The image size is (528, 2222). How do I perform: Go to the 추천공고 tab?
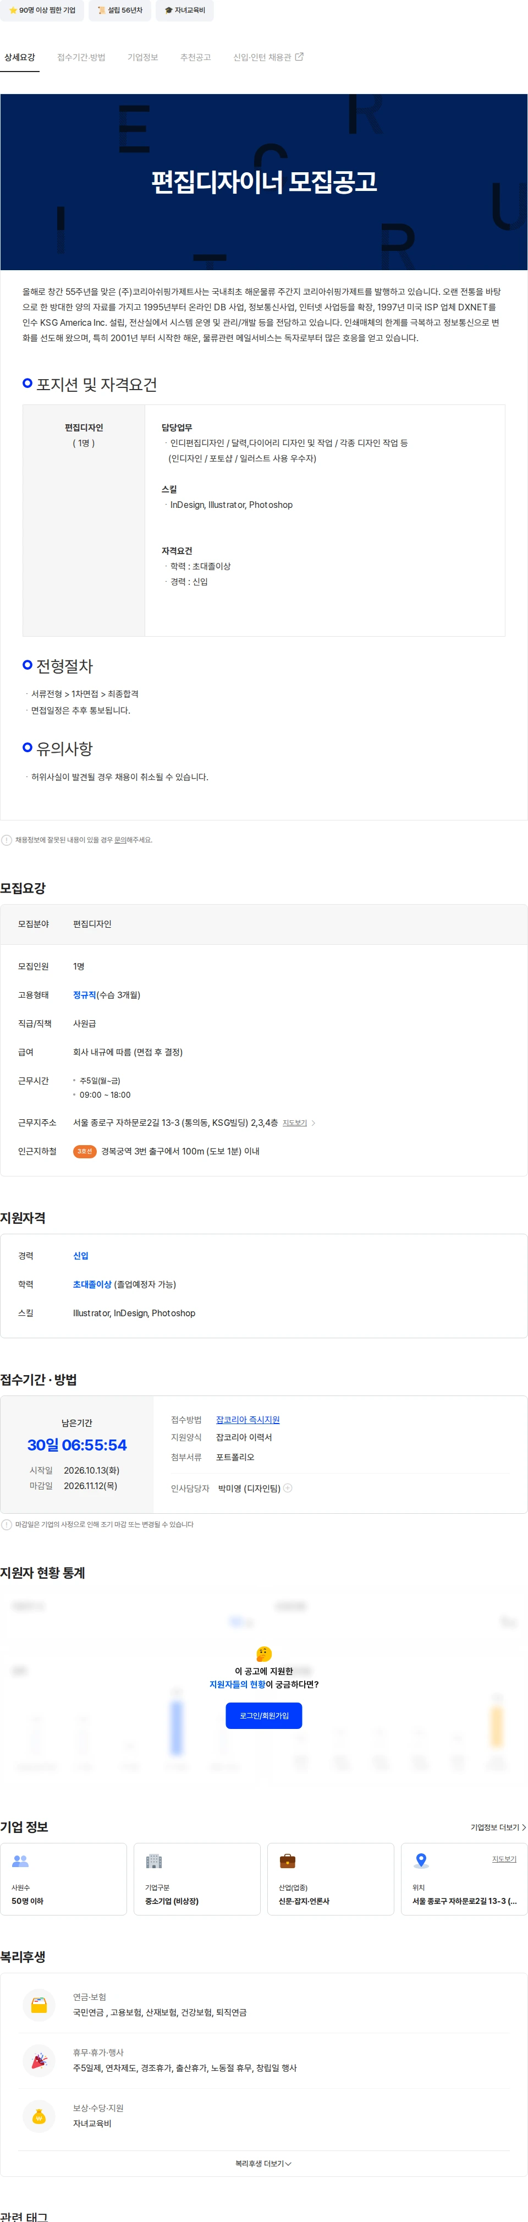click(x=196, y=57)
